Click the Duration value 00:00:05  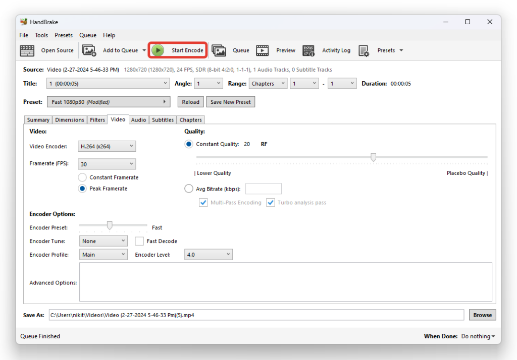pos(400,84)
